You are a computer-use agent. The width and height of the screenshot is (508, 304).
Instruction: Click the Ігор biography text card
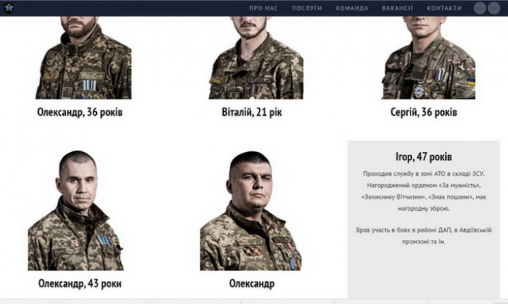tap(423, 219)
